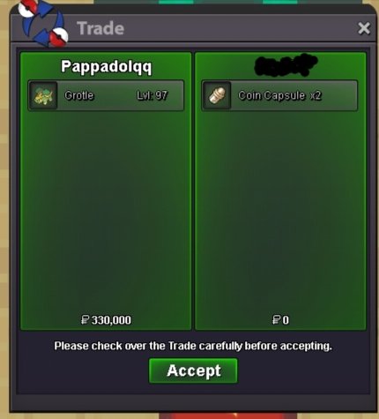The height and width of the screenshot is (419, 379).
Task: Click the Coin Capsule item icon
Action: pos(217,95)
